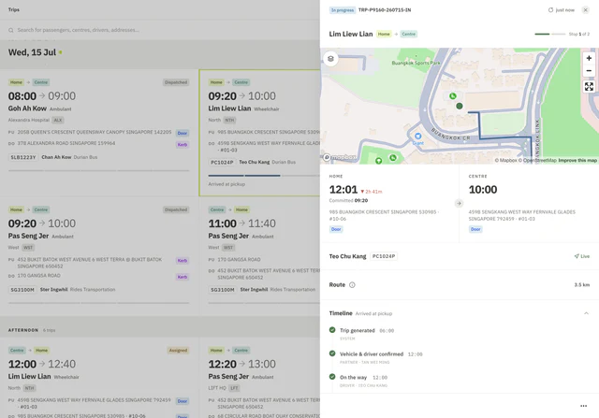Click the Kerb tag on Goh Ah Kow dropoff
This screenshot has width=599, height=418.
[x=183, y=144]
